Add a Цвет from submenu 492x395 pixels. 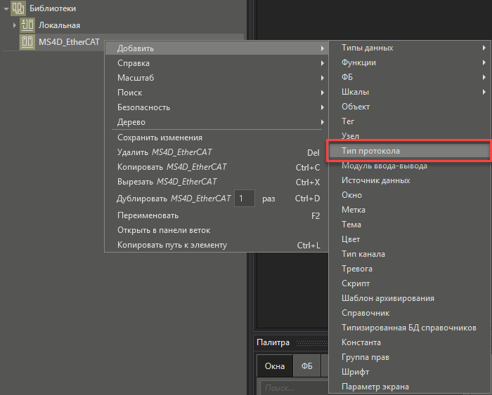pyautogui.click(x=410, y=239)
